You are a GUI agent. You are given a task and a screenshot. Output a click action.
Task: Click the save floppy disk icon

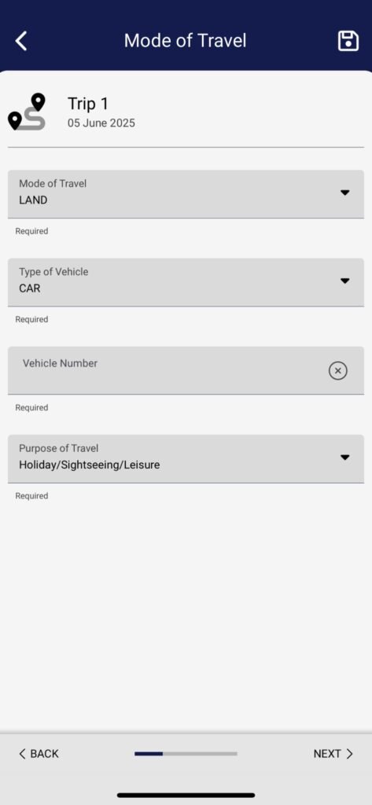click(x=348, y=41)
